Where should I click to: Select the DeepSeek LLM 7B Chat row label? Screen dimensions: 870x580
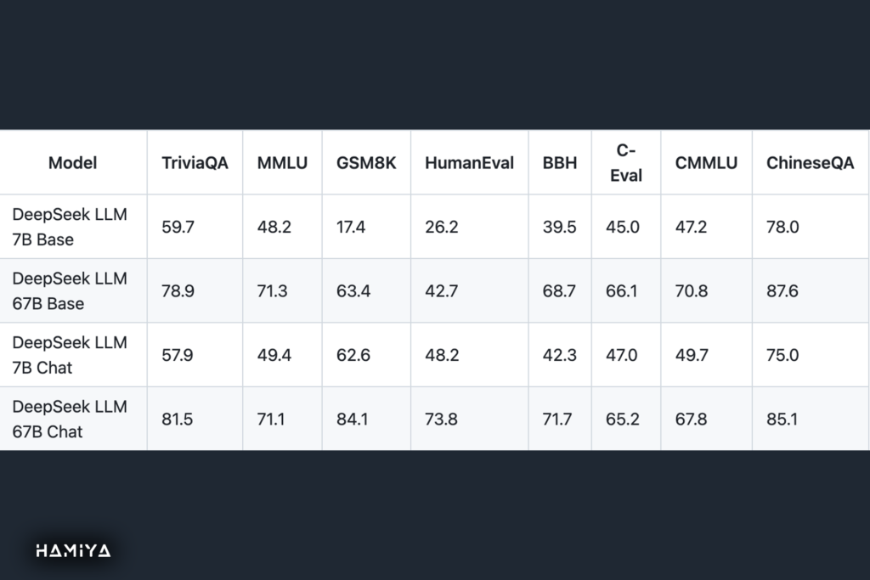tap(70, 355)
